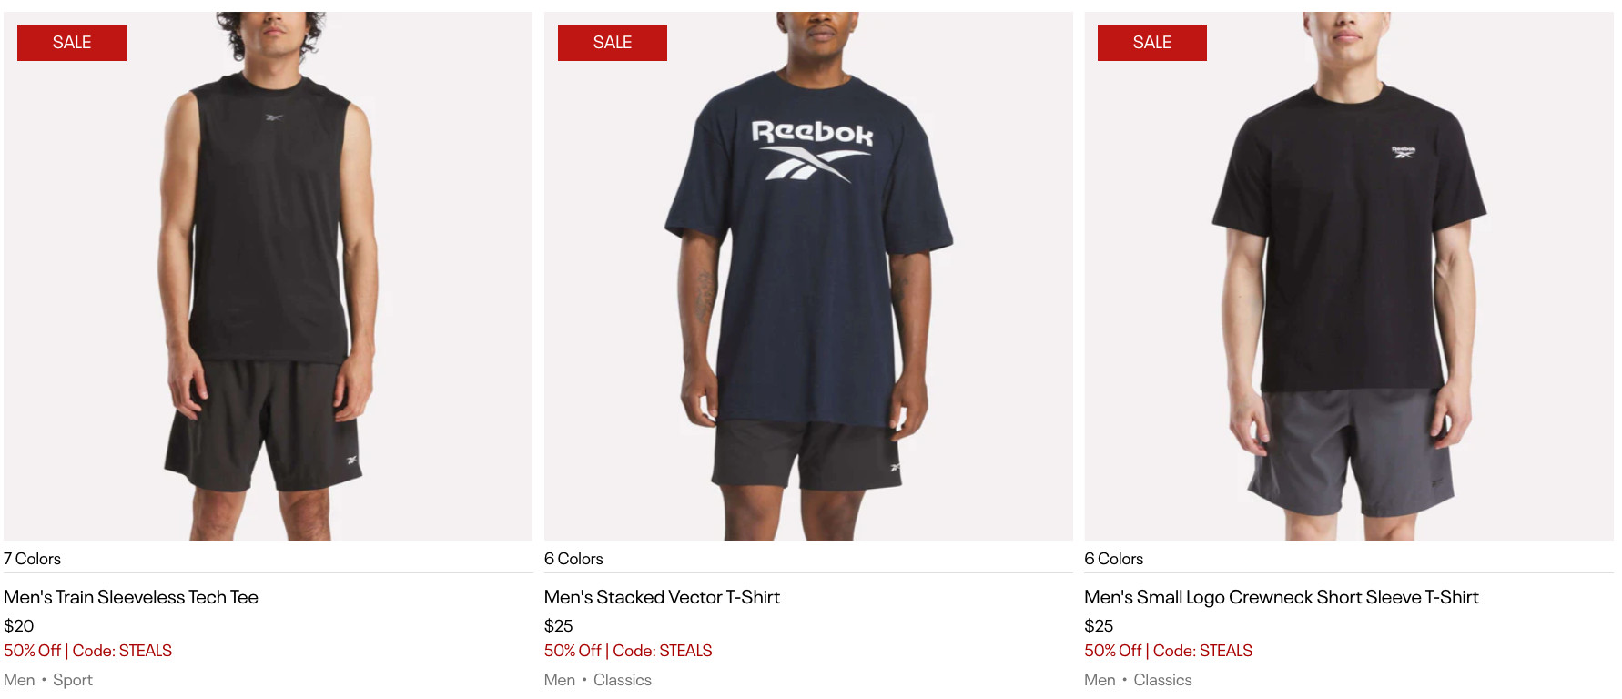The width and height of the screenshot is (1622, 699).
Task: Open the black Small Logo Crewneck image
Action: [x=1349, y=276]
